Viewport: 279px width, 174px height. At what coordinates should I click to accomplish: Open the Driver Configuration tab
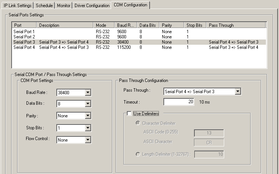coord(92,6)
